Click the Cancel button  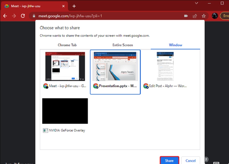click(x=190, y=161)
